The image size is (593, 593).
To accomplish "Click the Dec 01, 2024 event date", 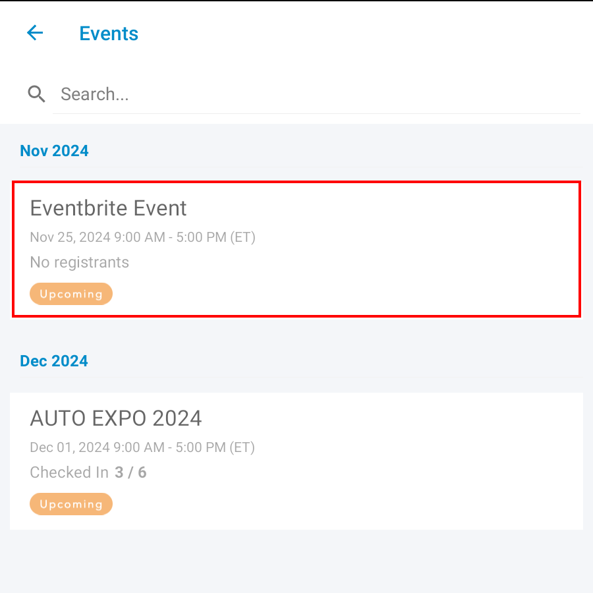I will tap(70, 448).
